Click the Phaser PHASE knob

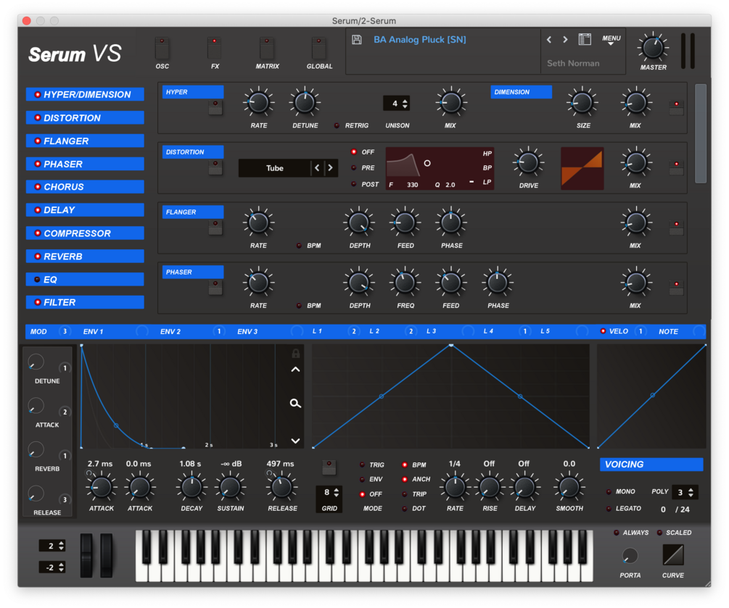(x=497, y=283)
